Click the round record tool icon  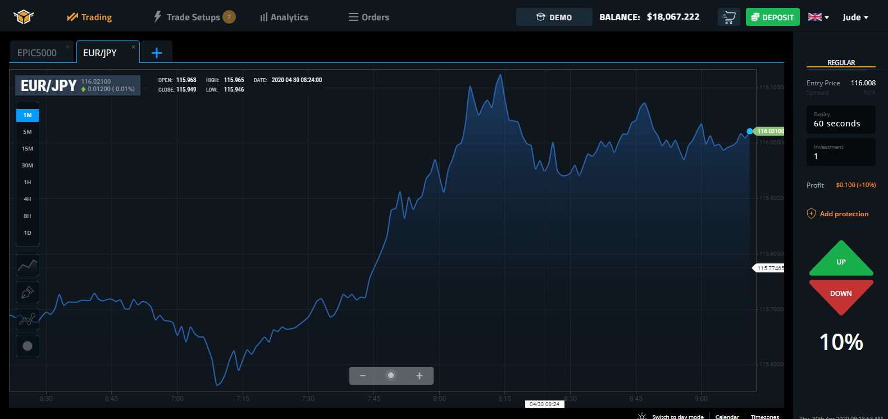tap(28, 346)
